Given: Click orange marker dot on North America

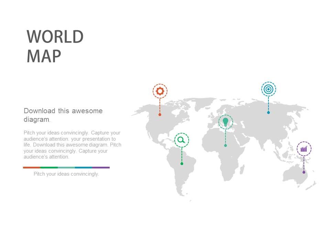Looking at the screenshot, I should (160, 115).
